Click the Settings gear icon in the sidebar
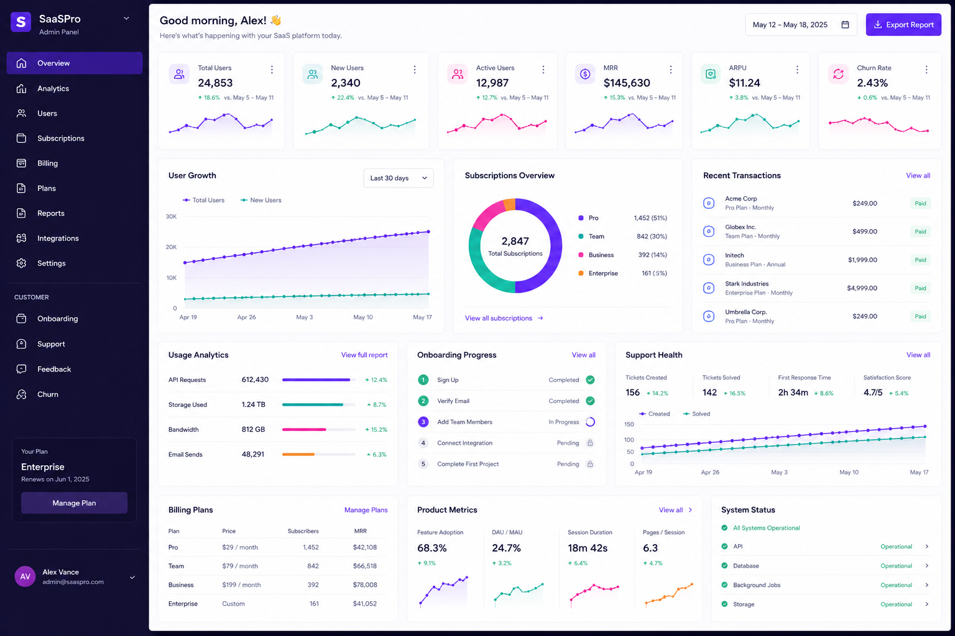 coord(21,263)
